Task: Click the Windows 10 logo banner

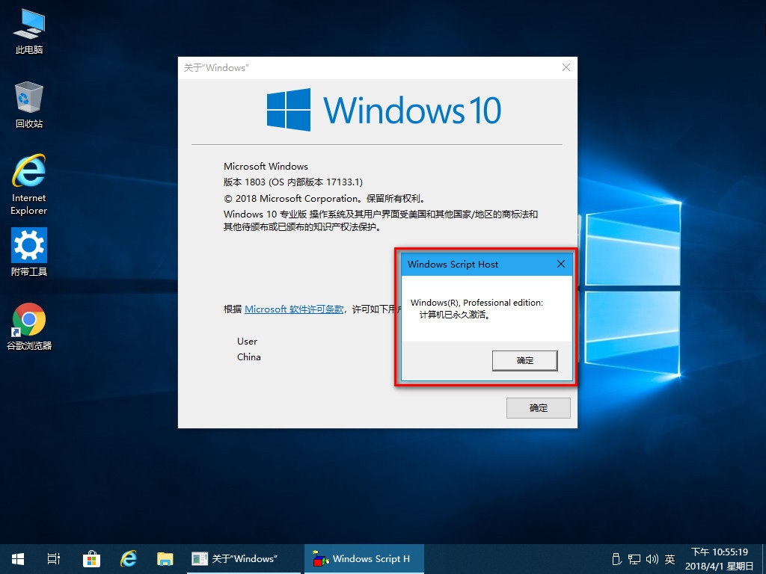Action: pyautogui.click(x=384, y=110)
